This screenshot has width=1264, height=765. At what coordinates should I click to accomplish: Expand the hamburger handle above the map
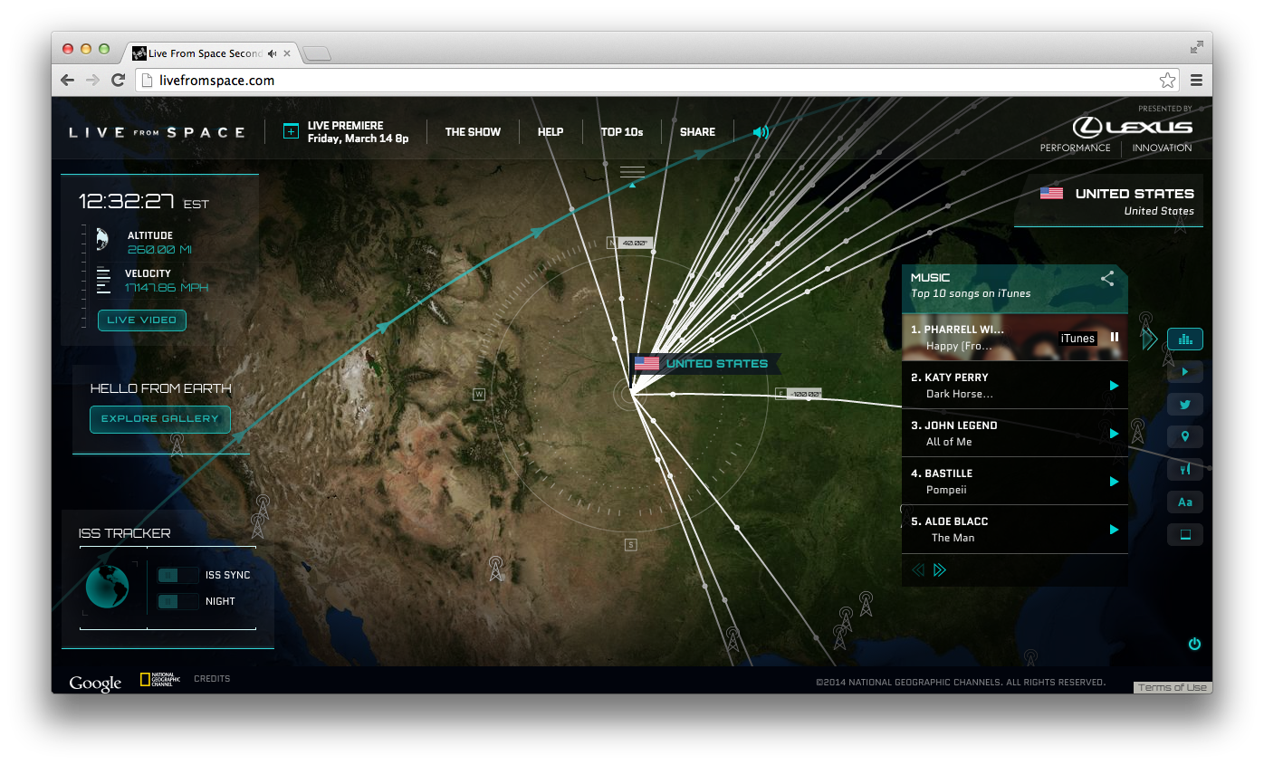coord(631,170)
